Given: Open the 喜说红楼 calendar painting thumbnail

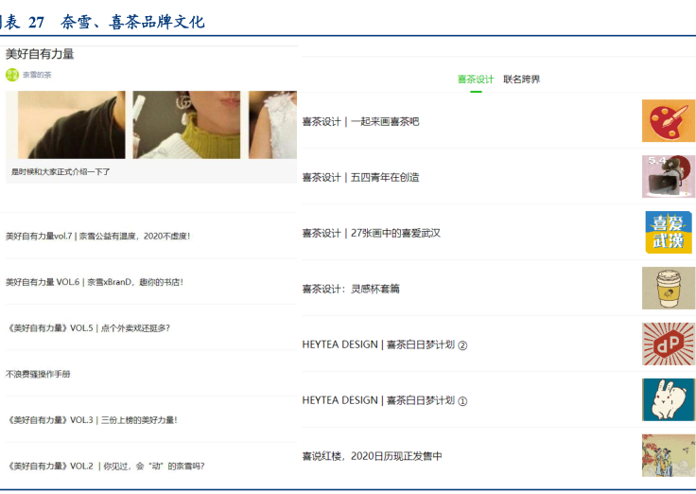Looking at the screenshot, I should click(x=668, y=455).
